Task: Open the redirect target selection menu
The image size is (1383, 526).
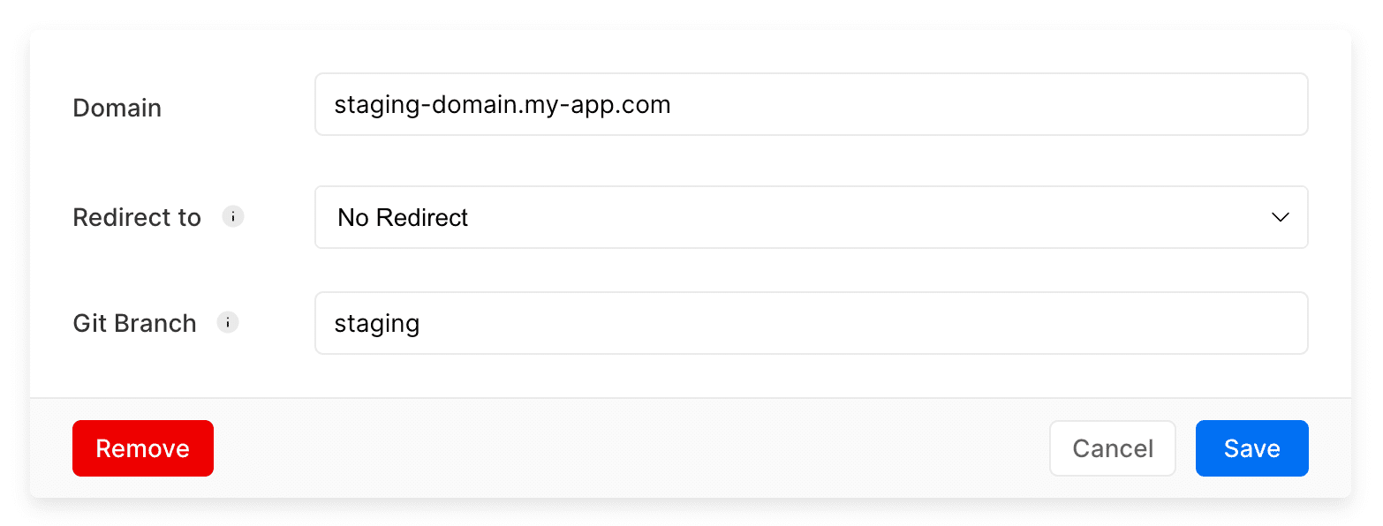Action: pos(811,217)
